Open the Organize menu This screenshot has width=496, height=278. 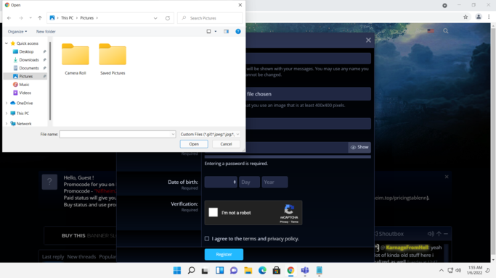click(x=17, y=32)
